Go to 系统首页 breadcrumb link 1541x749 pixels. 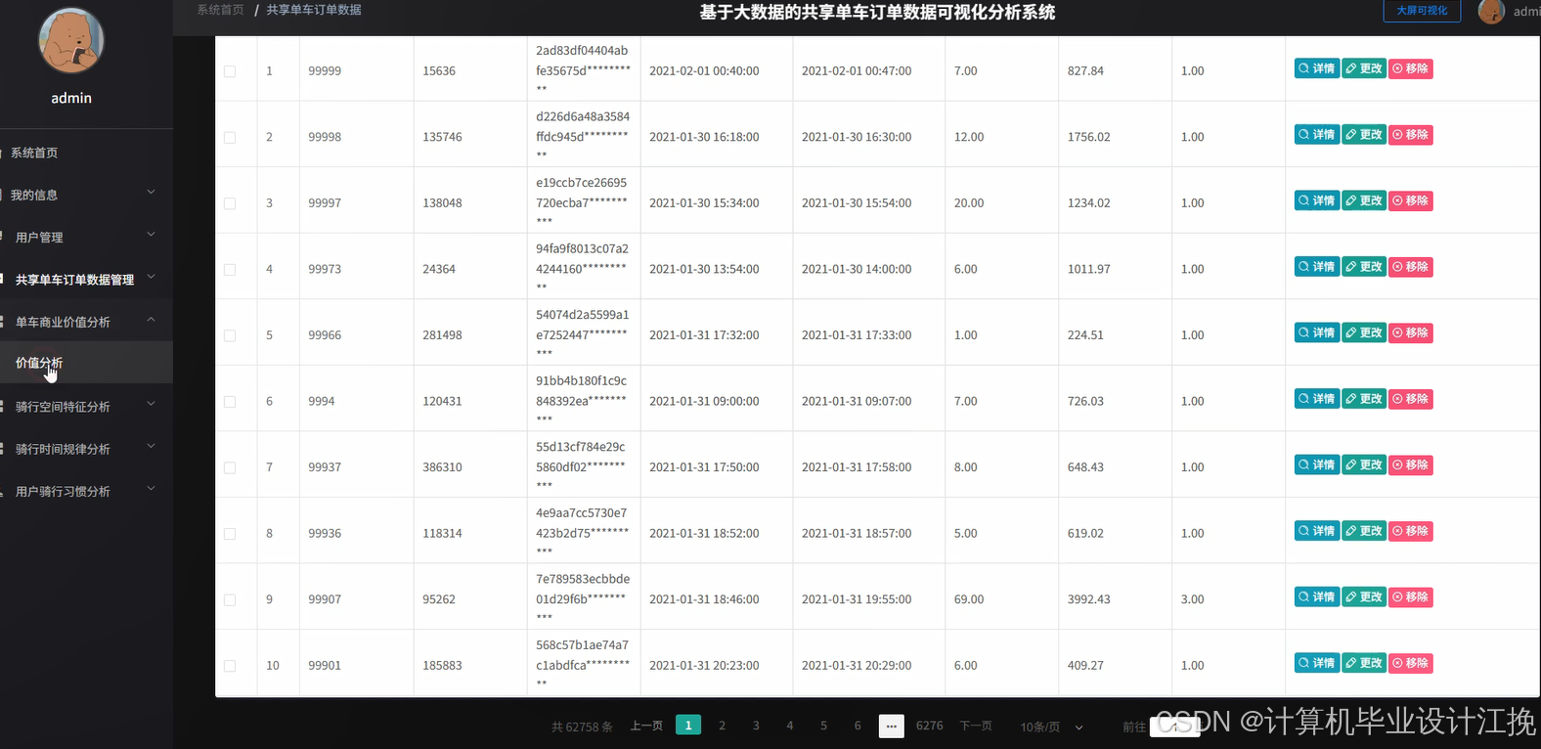(x=220, y=10)
